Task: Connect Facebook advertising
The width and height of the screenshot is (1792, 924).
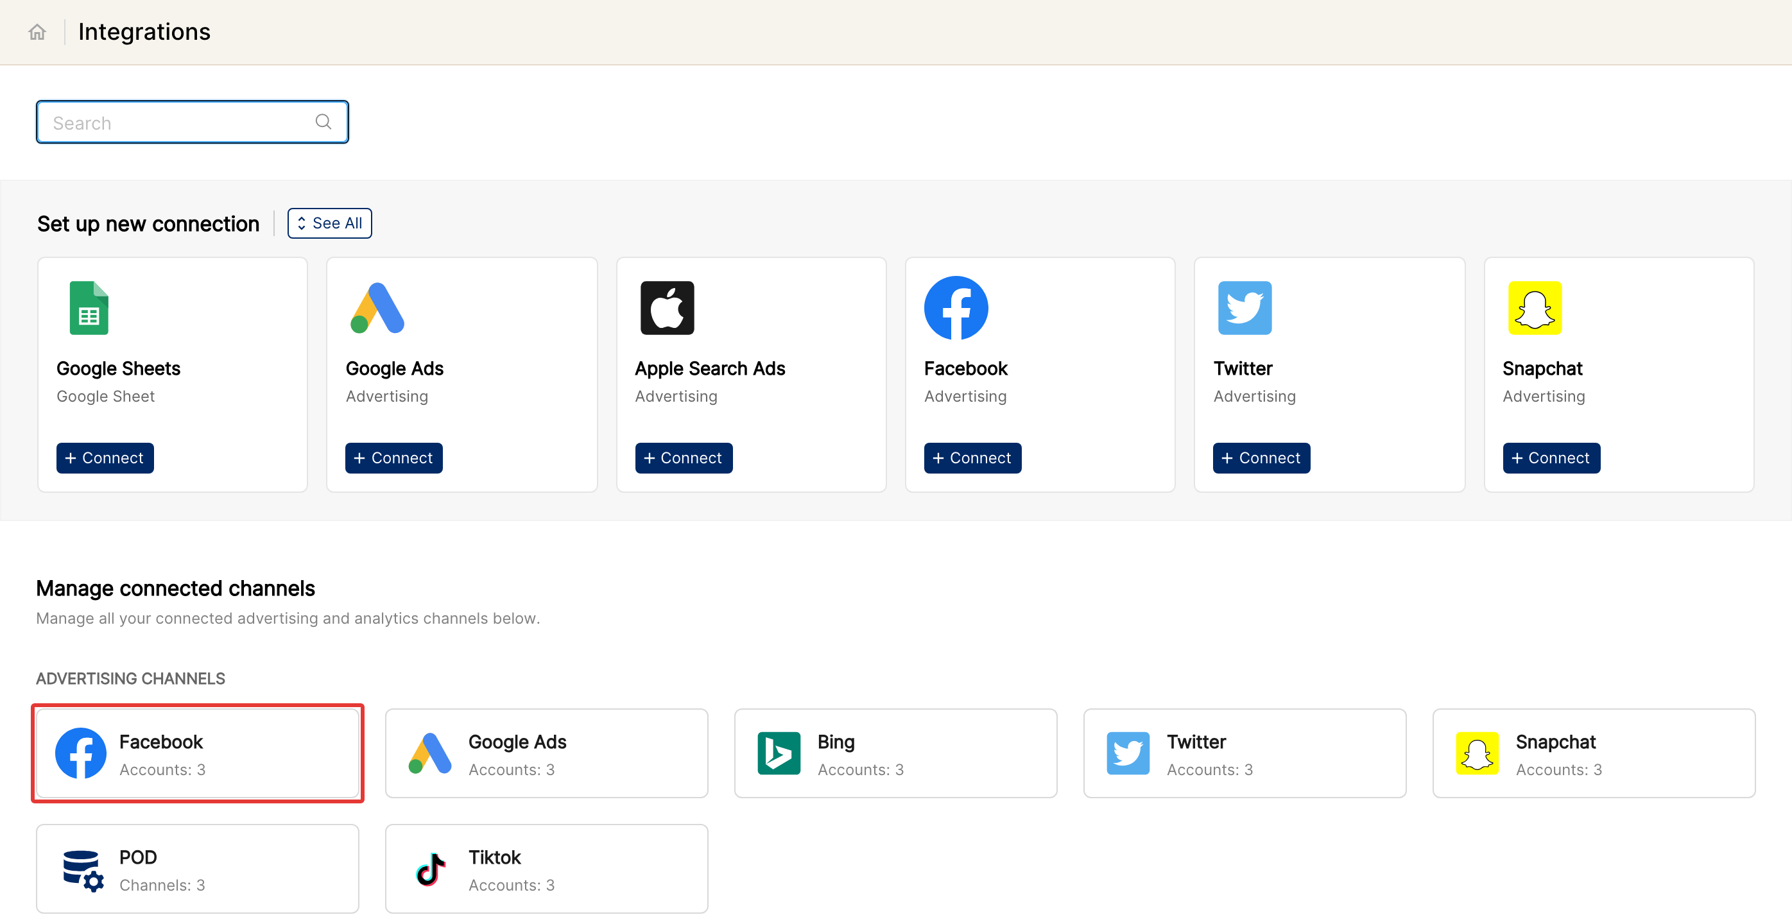Action: (972, 458)
